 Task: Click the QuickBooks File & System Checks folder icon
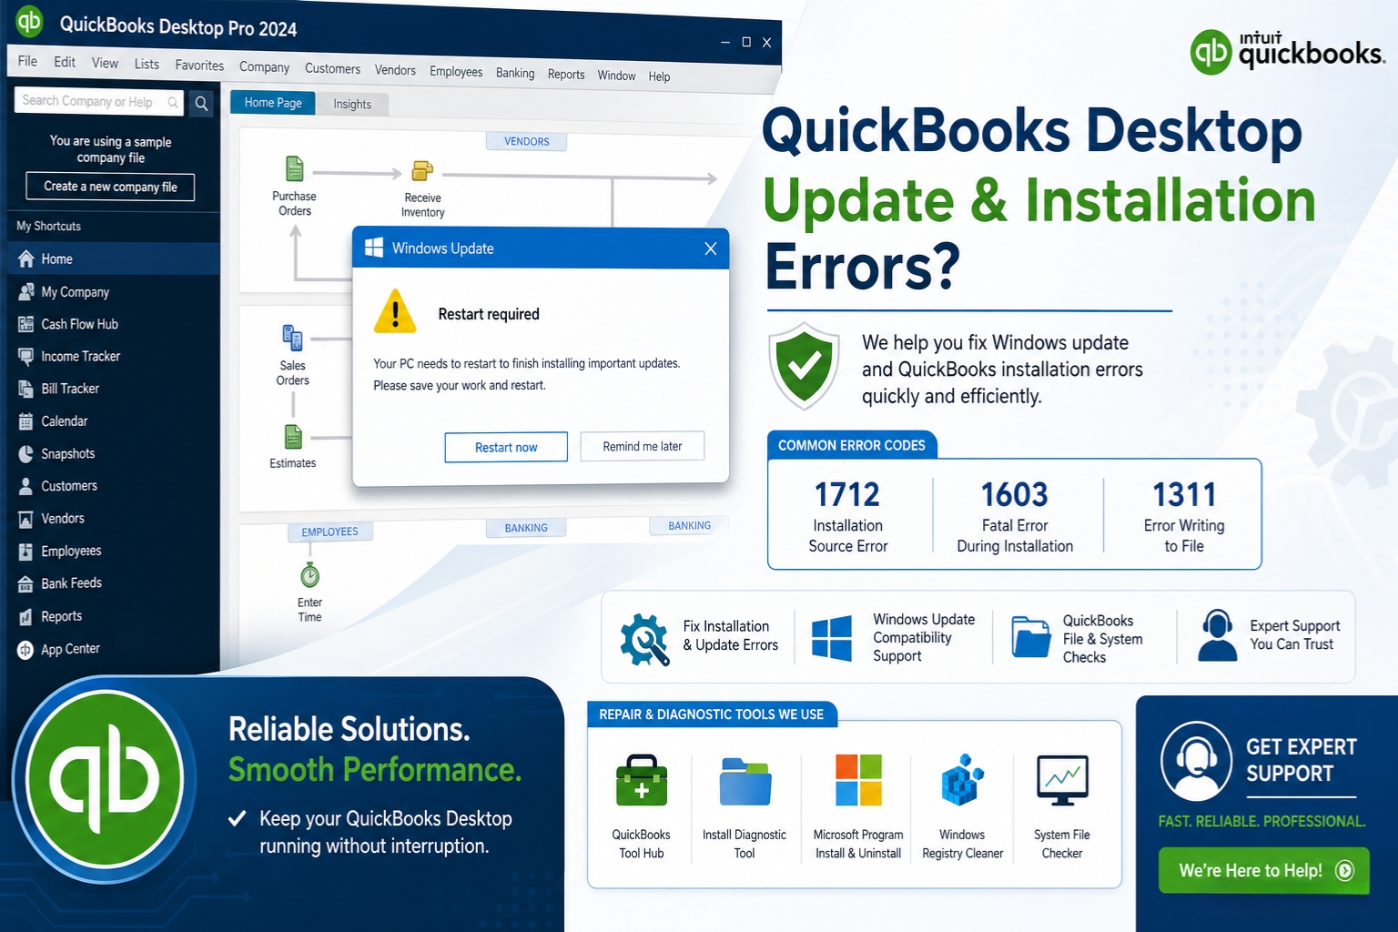pyautogui.click(x=1031, y=637)
